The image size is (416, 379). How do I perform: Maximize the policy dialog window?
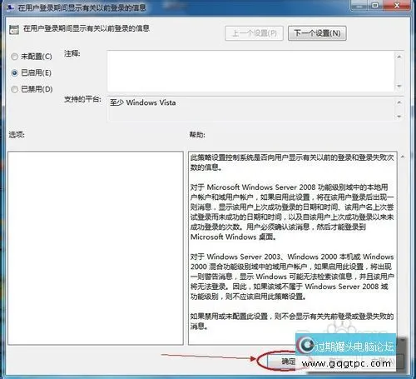click(375, 5)
